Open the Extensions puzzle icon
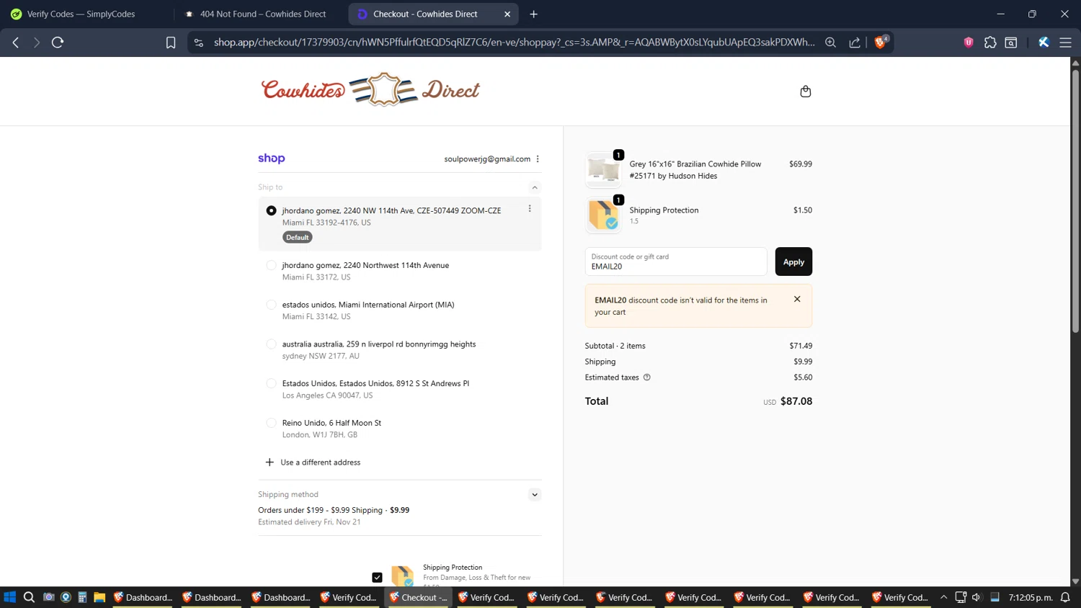 [x=990, y=43]
